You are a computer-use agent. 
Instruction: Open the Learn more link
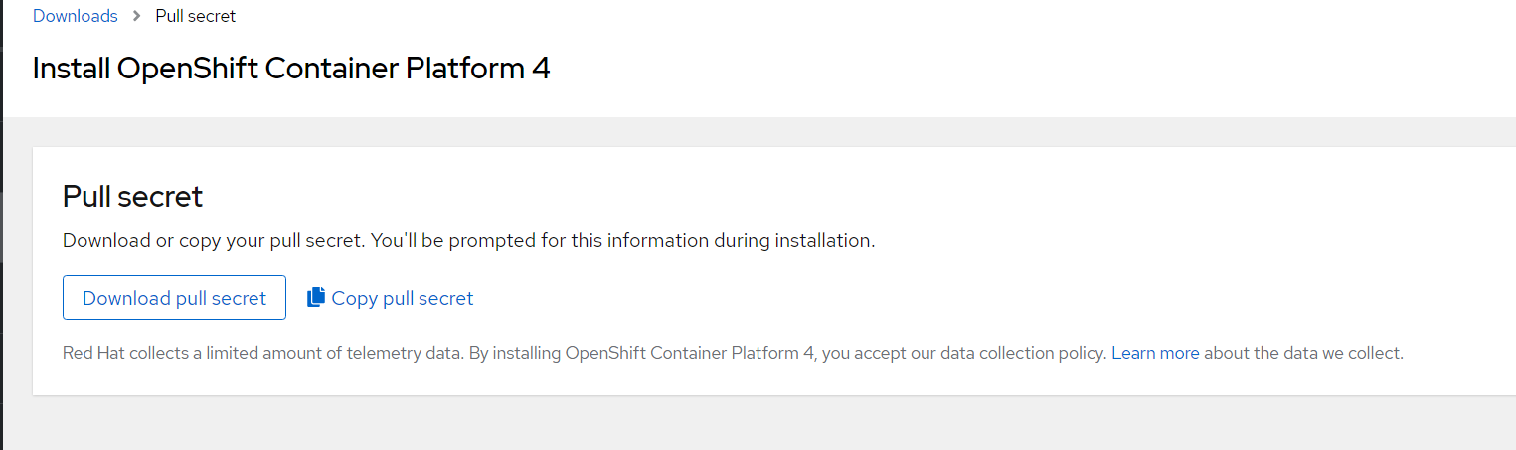click(x=1155, y=353)
